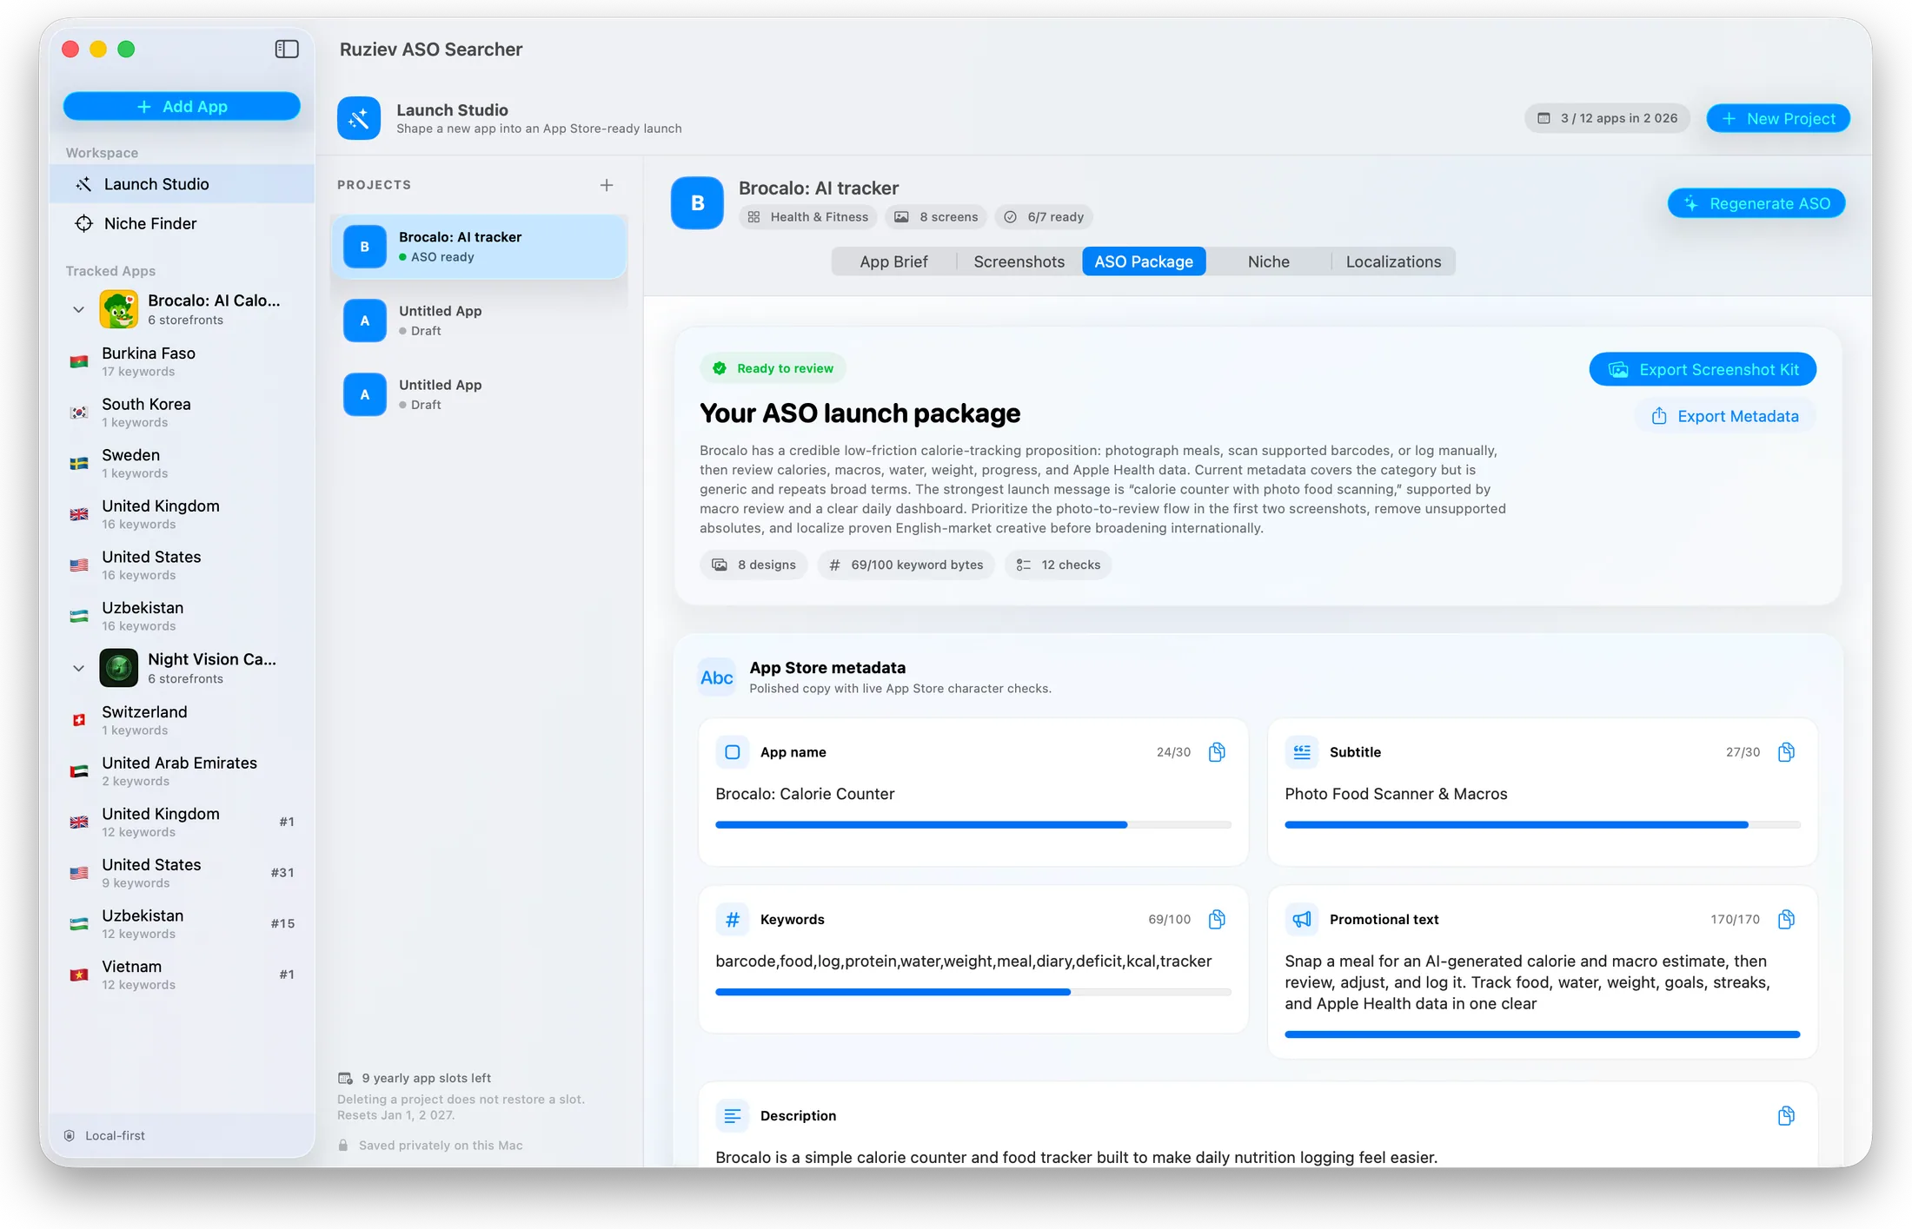Image resolution: width=1912 pixels, height=1229 pixels.
Task: Click the Brocalo: Calorie Counter app name text
Action: (805, 794)
